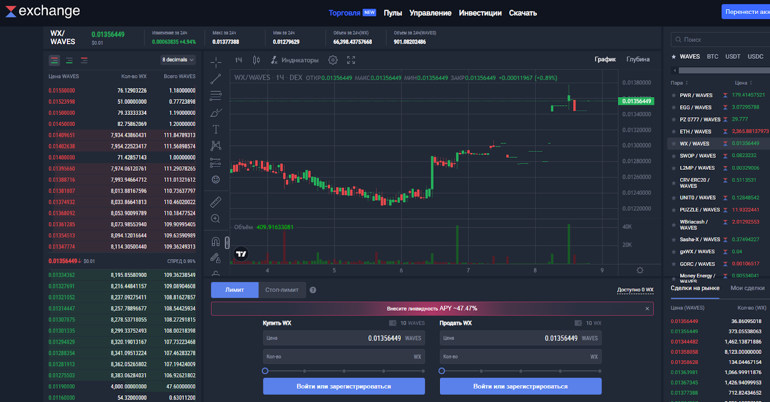
Task: Adjust the Продать WX amount slider handle
Action: coord(442,371)
